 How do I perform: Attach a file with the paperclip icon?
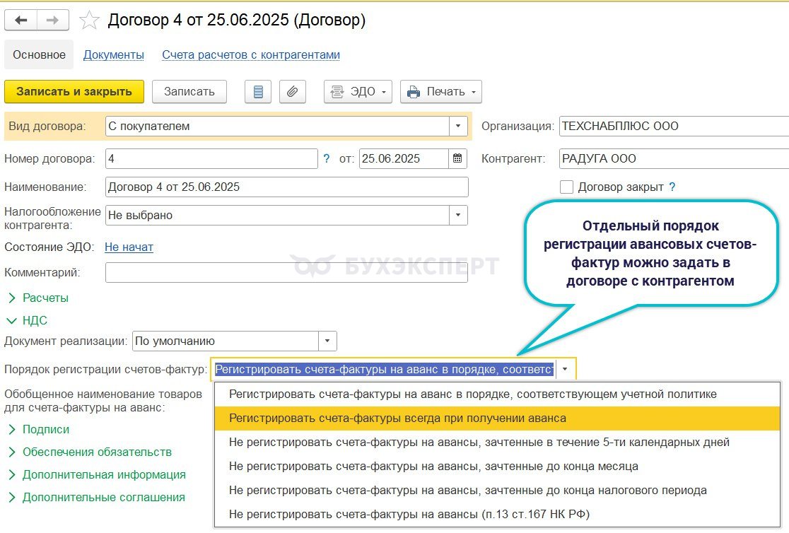point(293,92)
